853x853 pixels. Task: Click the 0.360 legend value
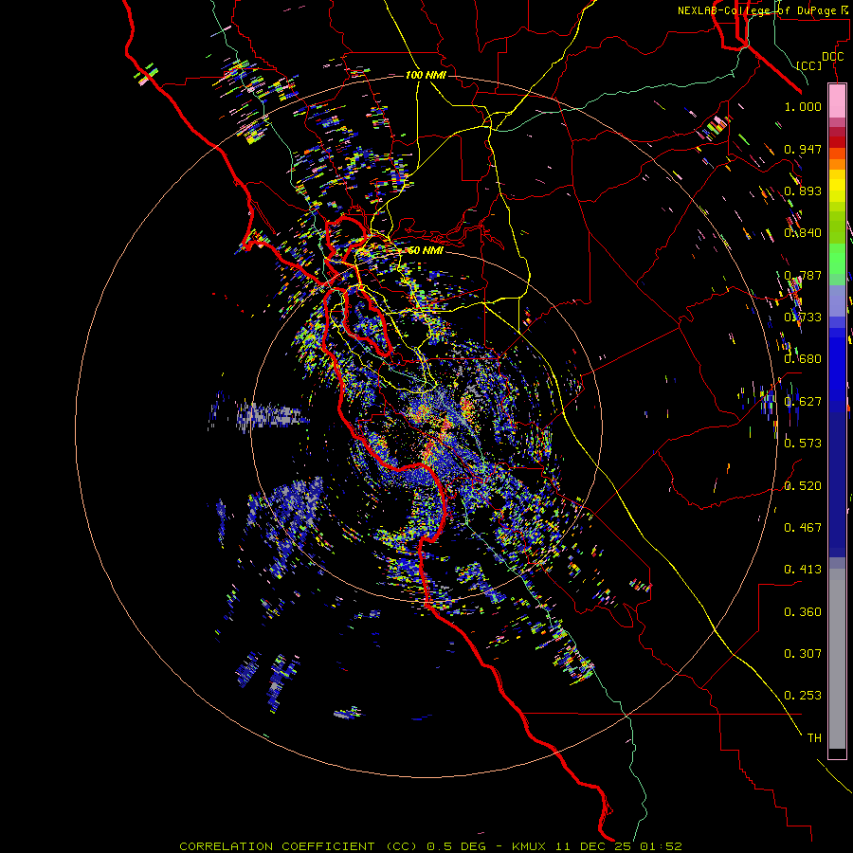[x=803, y=612]
